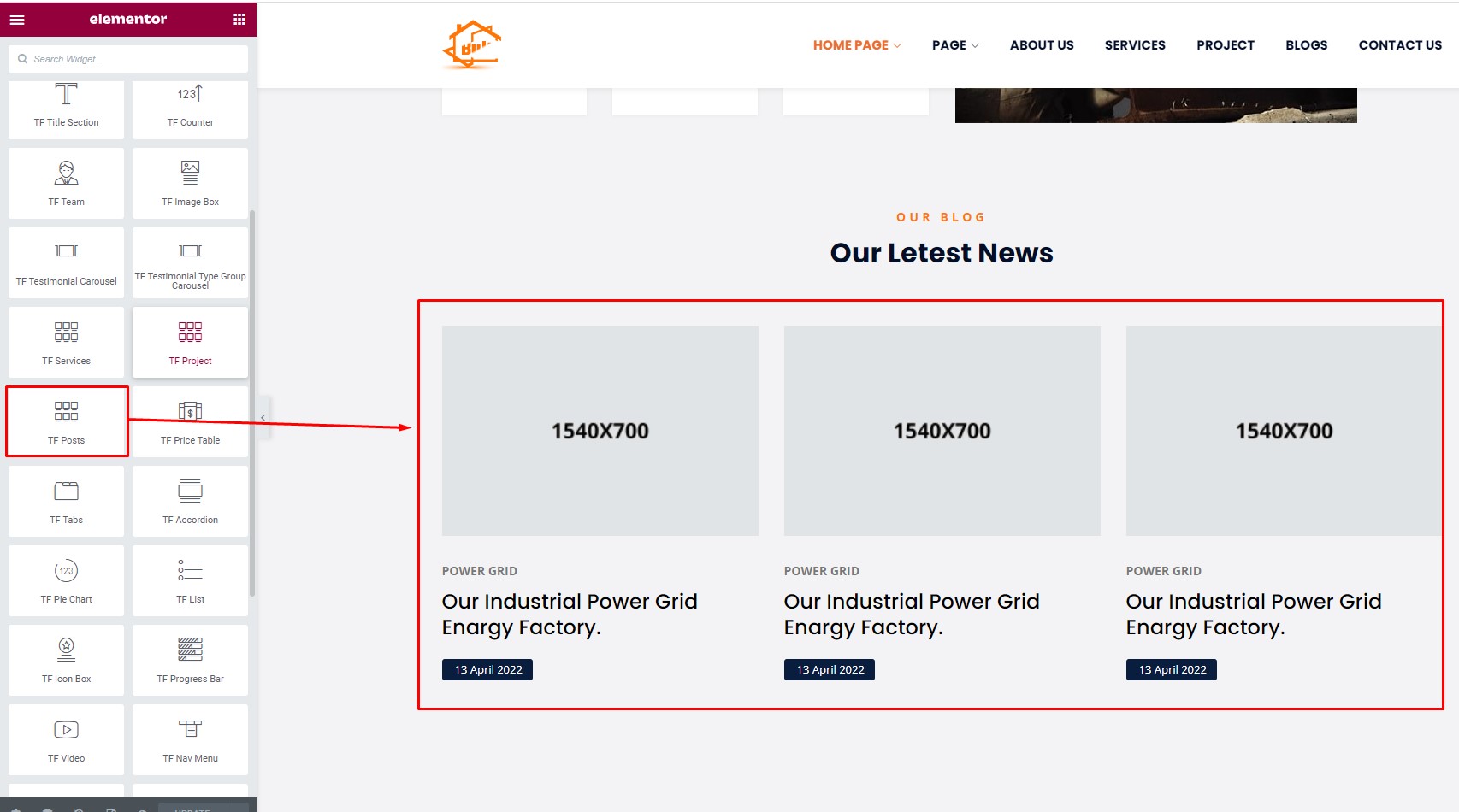The width and height of the screenshot is (1459, 812).
Task: Open the SERVICES menu item
Action: tap(1135, 45)
